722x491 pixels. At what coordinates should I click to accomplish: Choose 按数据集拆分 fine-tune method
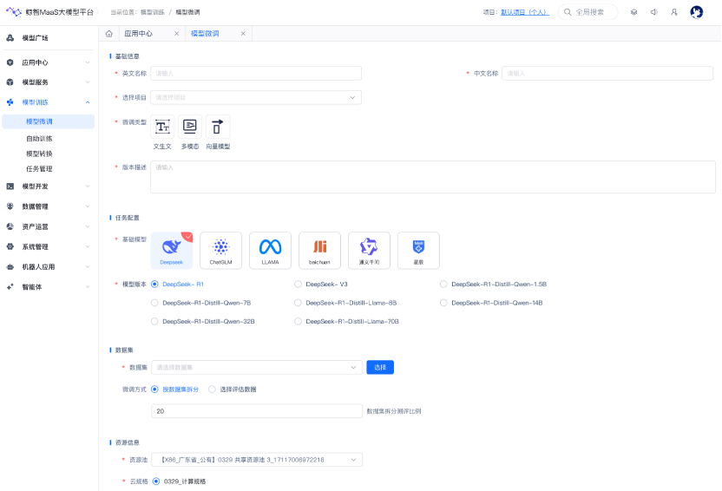click(x=154, y=390)
